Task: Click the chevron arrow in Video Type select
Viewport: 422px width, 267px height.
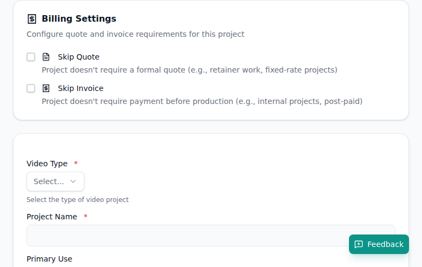Action: point(73,181)
